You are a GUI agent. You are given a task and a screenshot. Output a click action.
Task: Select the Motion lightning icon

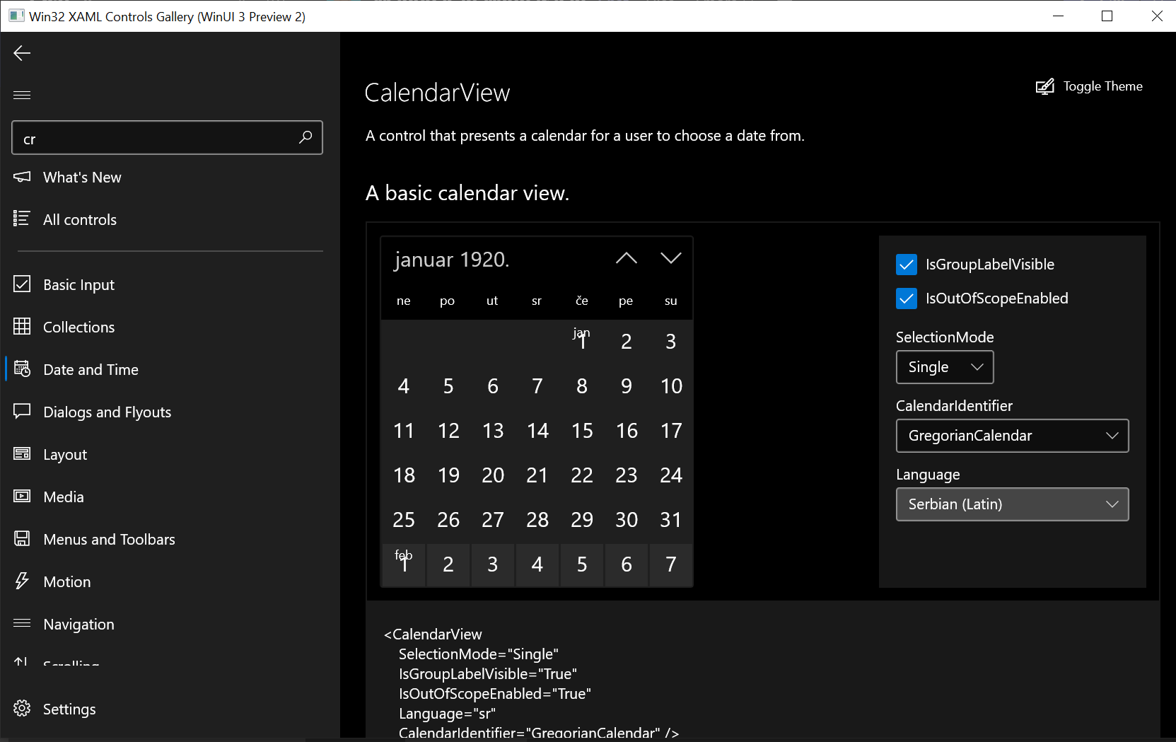(x=22, y=581)
